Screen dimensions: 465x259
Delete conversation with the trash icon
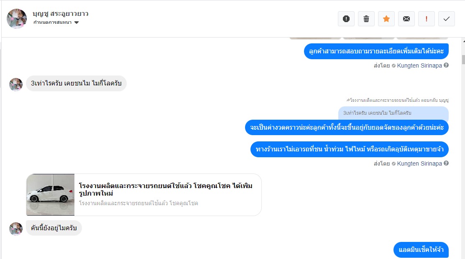click(x=366, y=19)
